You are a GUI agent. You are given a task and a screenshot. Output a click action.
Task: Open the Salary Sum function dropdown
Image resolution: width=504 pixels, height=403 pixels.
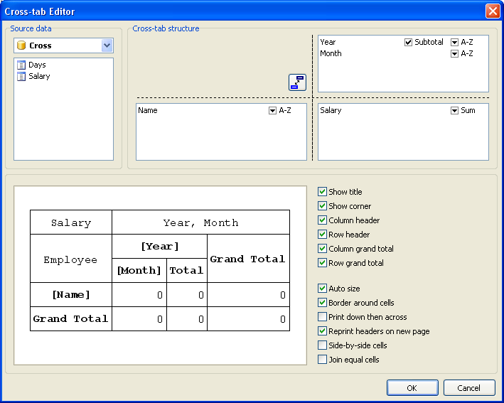455,111
